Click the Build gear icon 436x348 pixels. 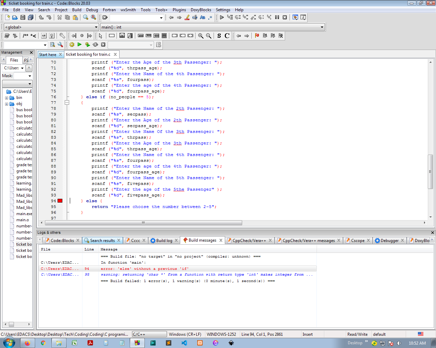click(x=72, y=45)
